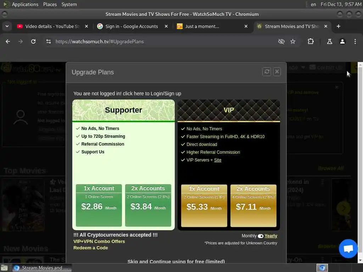Click the Monthly label
This screenshot has height=272, width=363.
click(249, 236)
